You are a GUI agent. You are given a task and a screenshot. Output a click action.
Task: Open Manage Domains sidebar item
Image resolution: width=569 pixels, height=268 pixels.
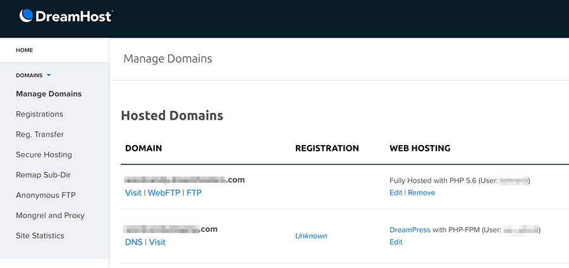pyautogui.click(x=49, y=94)
